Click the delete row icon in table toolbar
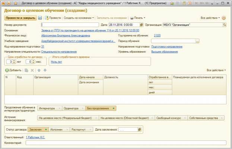The image size is (232, 149). 32,70
